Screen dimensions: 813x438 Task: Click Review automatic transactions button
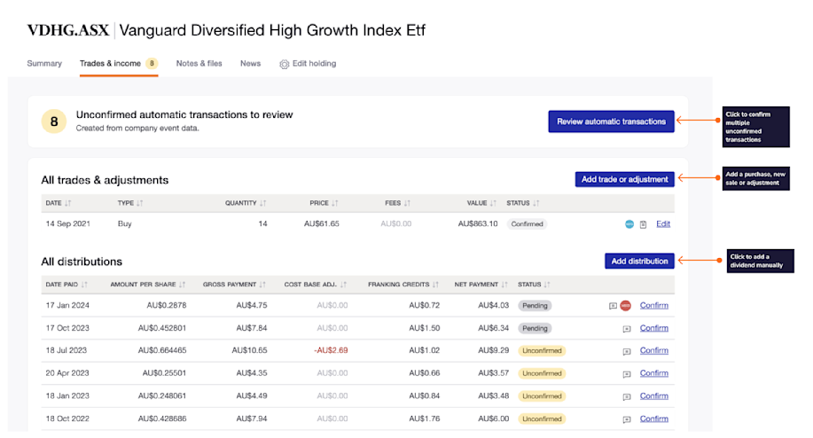(x=612, y=121)
